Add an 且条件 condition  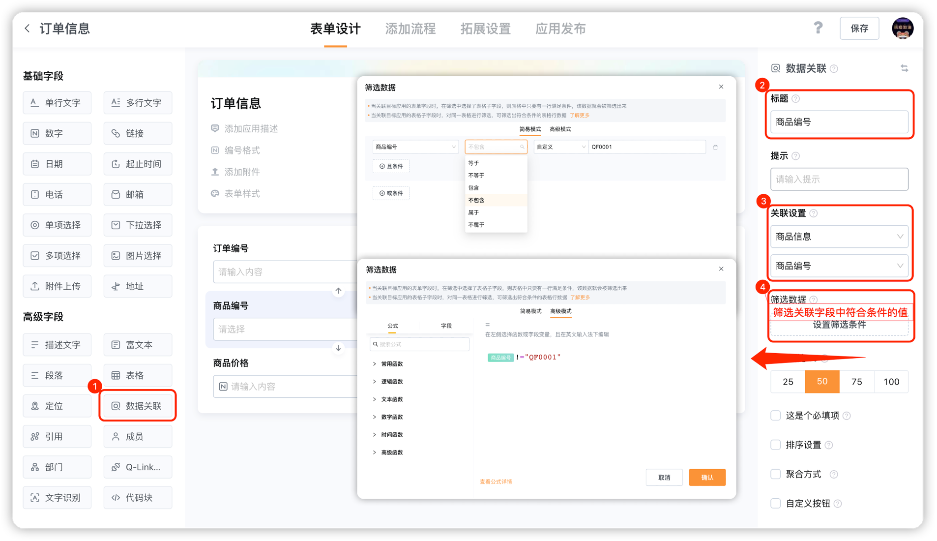(391, 166)
